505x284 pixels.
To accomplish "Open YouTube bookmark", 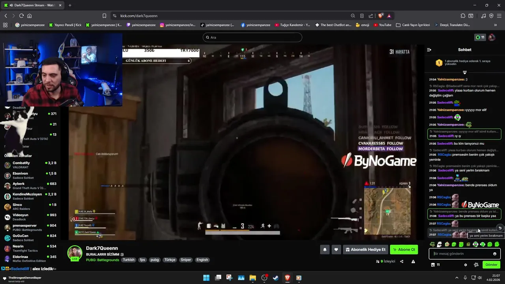I will click(x=382, y=25).
